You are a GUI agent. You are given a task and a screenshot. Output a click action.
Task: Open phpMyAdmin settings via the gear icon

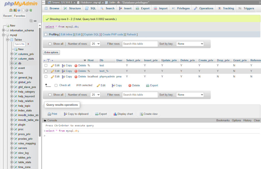click(x=27, y=10)
